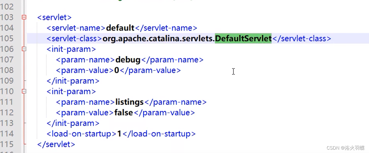Click the 'org.apache.catalina.servlets.' package text
This screenshot has width=369, height=153.
point(159,39)
